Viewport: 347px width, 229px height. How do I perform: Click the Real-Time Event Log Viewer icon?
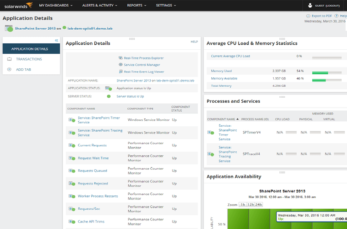click(121, 72)
